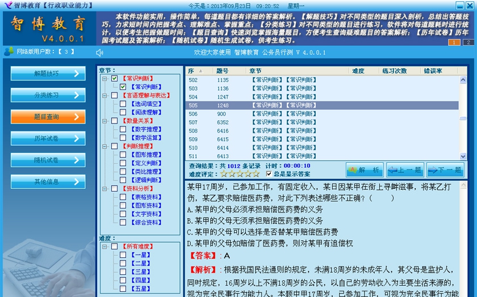Click the question list scrollbar thumb
The width and height of the screenshot is (477, 297).
[x=463, y=118]
